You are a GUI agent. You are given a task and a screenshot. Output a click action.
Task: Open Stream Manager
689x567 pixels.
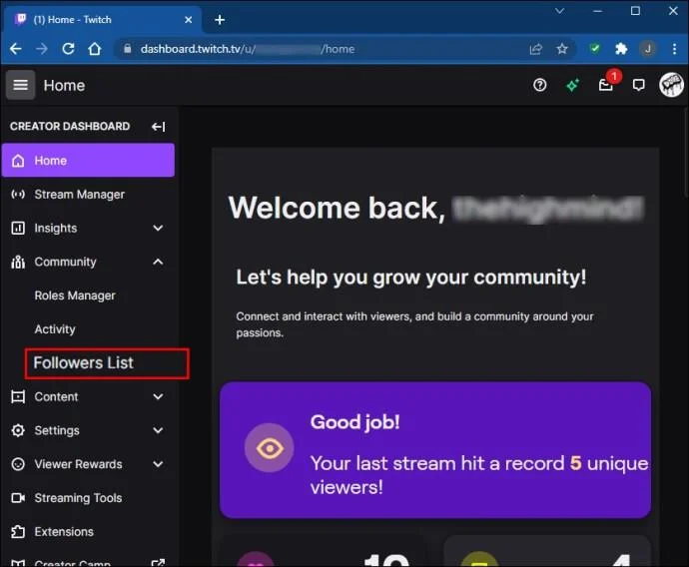click(80, 194)
